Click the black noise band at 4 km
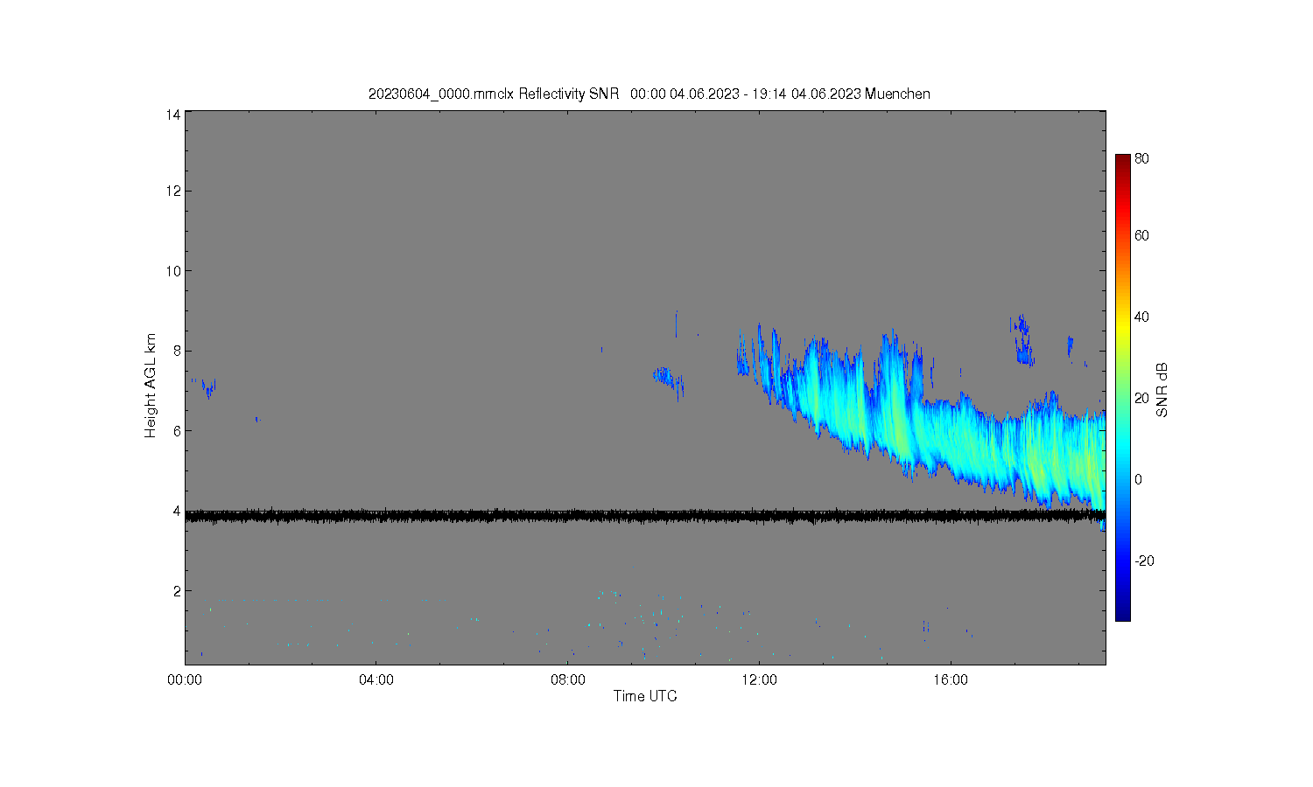Screen dimensions: 1313x787 pyautogui.click(x=645, y=516)
